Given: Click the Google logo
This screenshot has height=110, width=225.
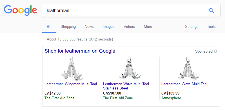Looking at the screenshot, I should [x=20, y=10].
